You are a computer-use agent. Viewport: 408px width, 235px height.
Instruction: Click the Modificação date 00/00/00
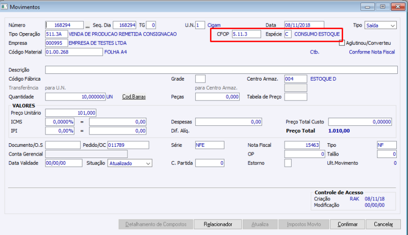pyautogui.click(x=374, y=205)
